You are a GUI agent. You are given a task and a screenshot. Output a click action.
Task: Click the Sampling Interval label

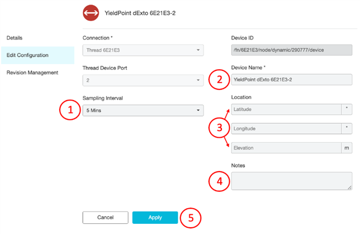click(103, 98)
